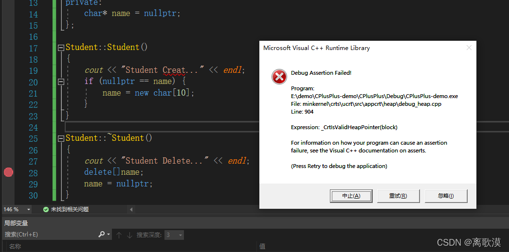Click '(Press Retry to debug the application)' text

coord(339,166)
